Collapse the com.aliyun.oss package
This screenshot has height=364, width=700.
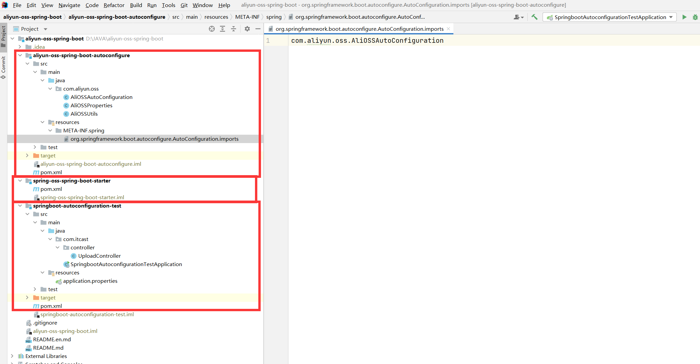[50, 89]
